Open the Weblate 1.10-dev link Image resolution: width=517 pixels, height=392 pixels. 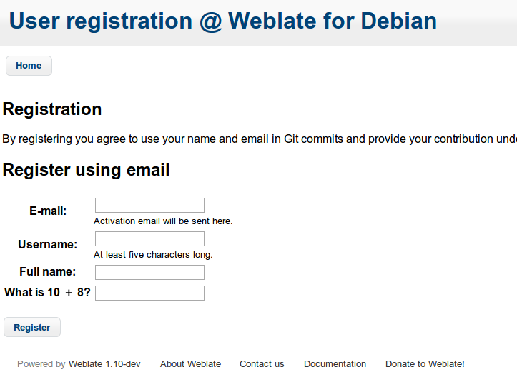(x=104, y=364)
